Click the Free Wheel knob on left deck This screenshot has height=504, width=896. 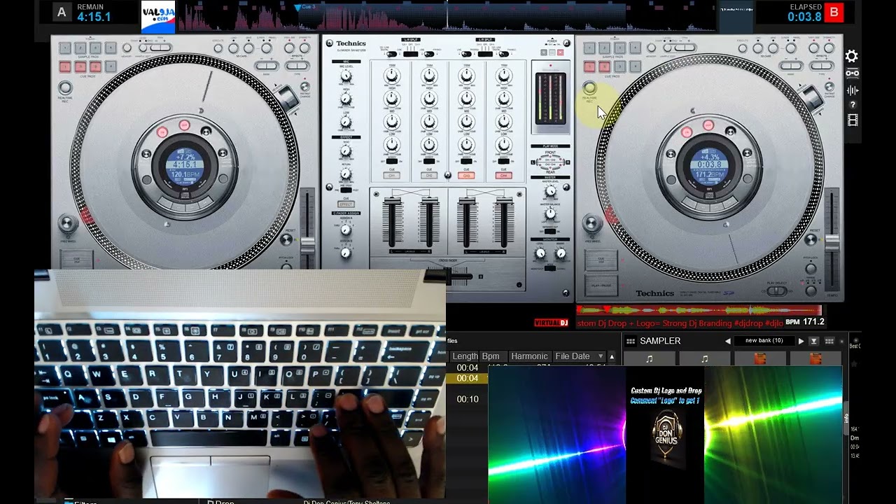point(67,224)
